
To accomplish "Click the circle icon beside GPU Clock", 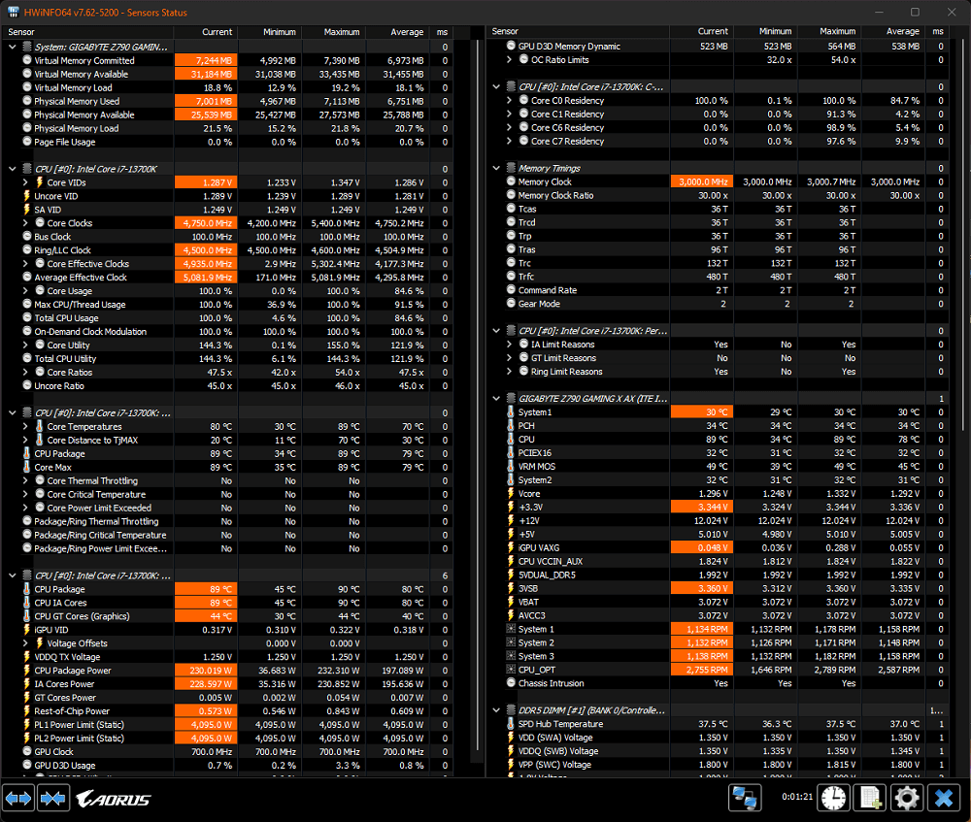I will [x=27, y=751].
